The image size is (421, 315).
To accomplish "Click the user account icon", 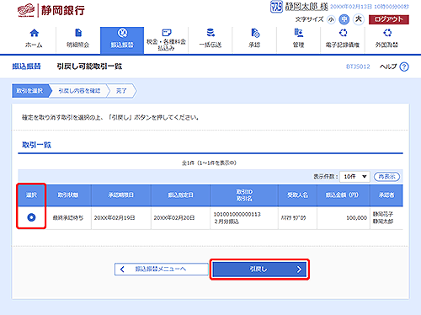I will click(276, 7).
